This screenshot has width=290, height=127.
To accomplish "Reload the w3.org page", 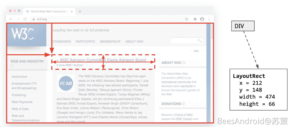I will click(x=25, y=19).
